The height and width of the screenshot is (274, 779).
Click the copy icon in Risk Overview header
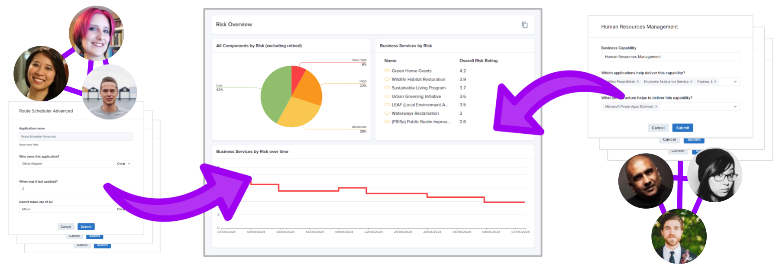[x=524, y=25]
